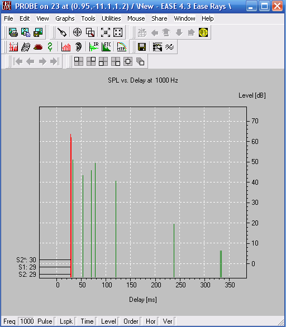Click the cascade windows icon
286x327 pixels.
click(x=140, y=61)
